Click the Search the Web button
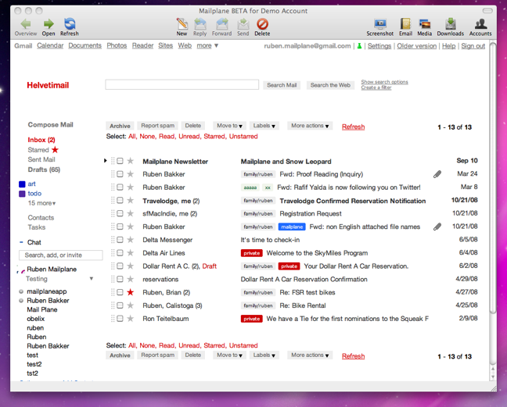The width and height of the screenshot is (507, 407). click(330, 85)
